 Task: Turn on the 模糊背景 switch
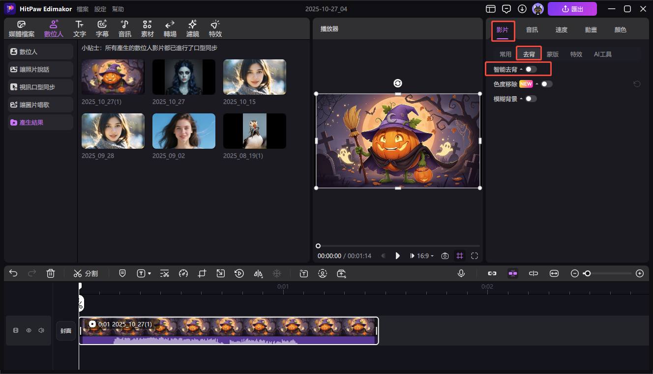[531, 99]
